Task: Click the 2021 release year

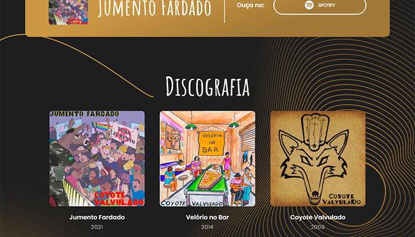Action: point(97,227)
